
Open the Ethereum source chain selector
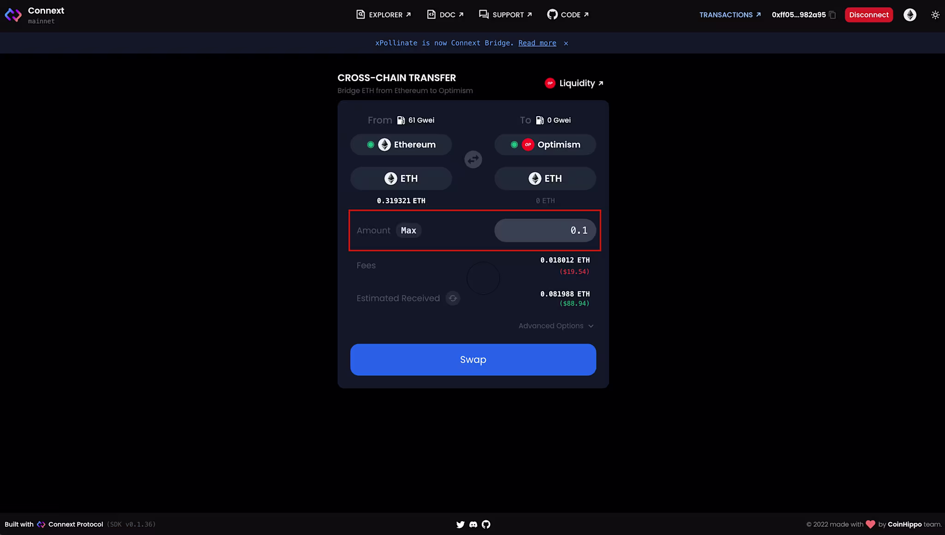tap(401, 145)
